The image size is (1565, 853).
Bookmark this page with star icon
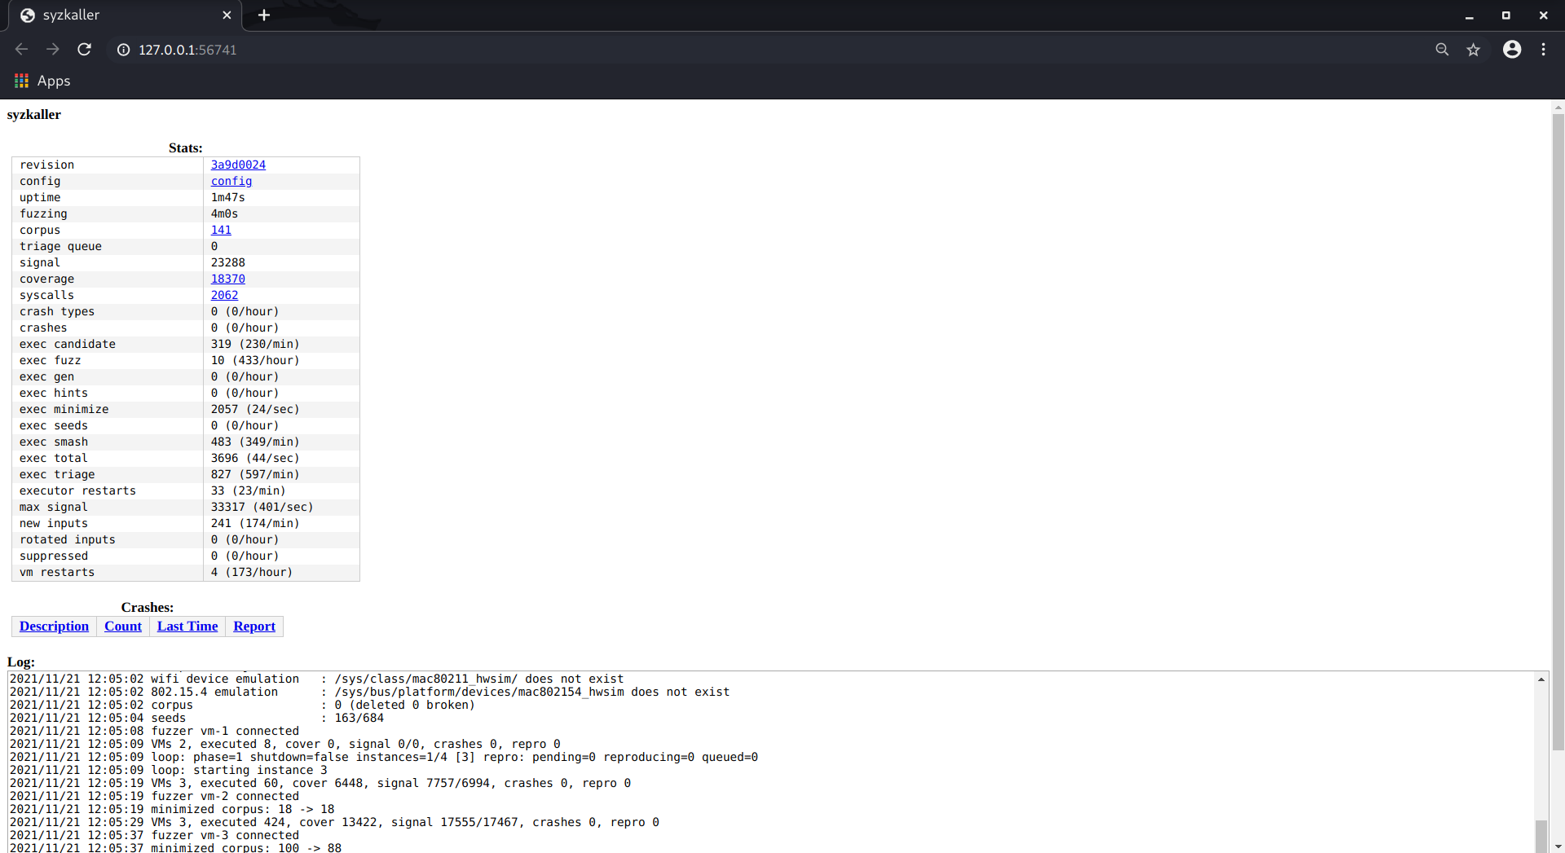(x=1473, y=50)
